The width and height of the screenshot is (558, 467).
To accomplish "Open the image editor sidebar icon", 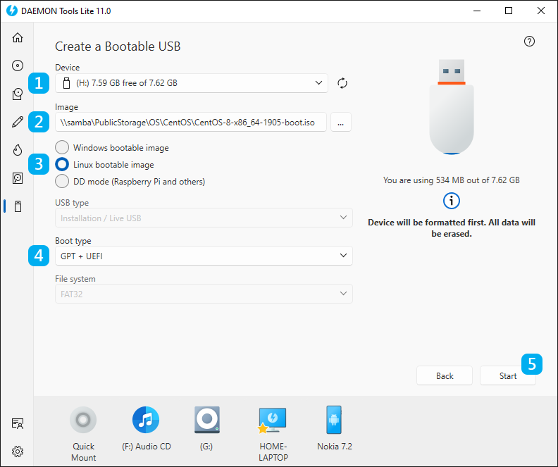I will pyautogui.click(x=18, y=94).
